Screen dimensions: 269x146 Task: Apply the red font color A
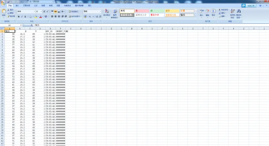[41, 17]
